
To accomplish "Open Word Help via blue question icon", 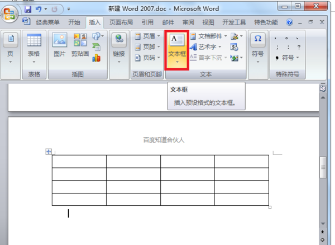I will click(289, 22).
